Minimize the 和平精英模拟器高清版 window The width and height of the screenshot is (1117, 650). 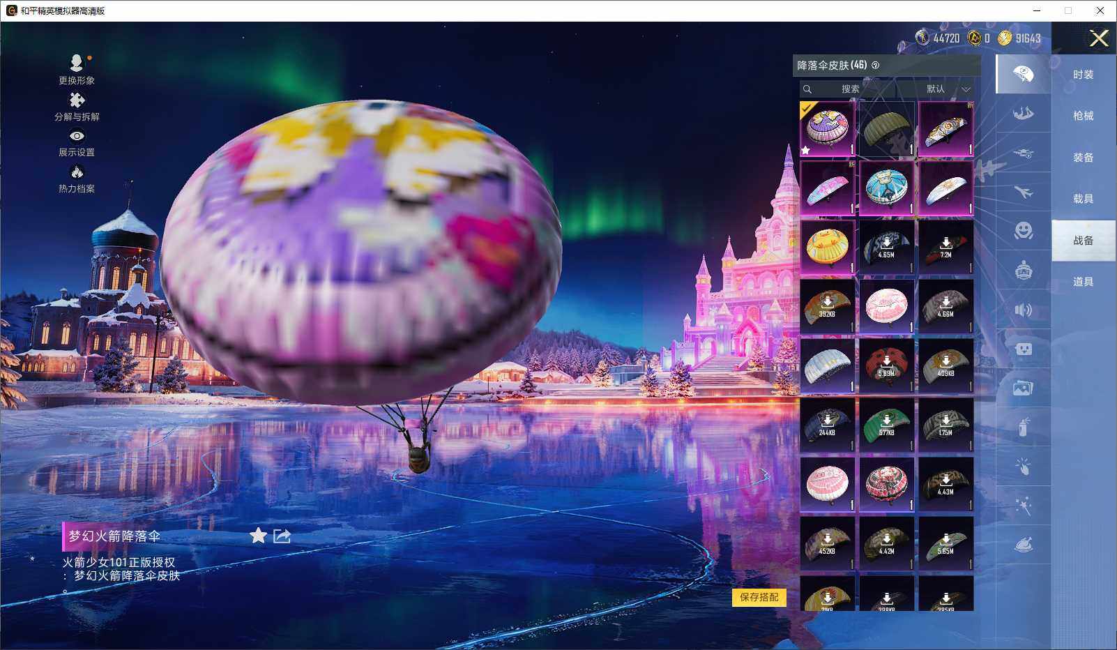[1037, 10]
